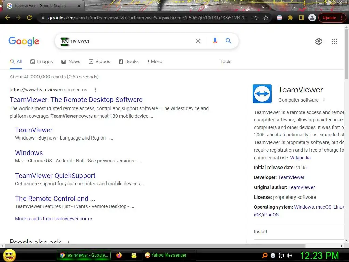The image size is (349, 262).
Task: Click the round face tray icon
Action: coord(273,256)
